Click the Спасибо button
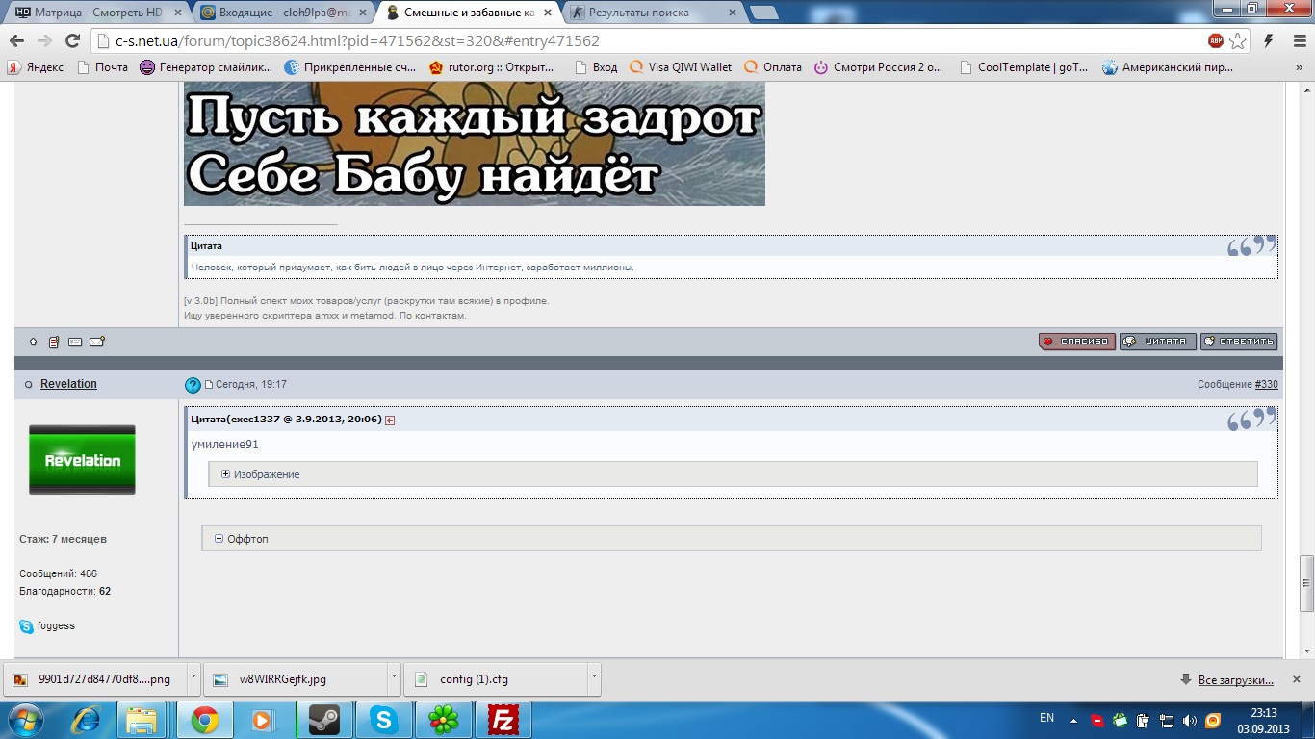The width and height of the screenshot is (1315, 739). 1076,342
